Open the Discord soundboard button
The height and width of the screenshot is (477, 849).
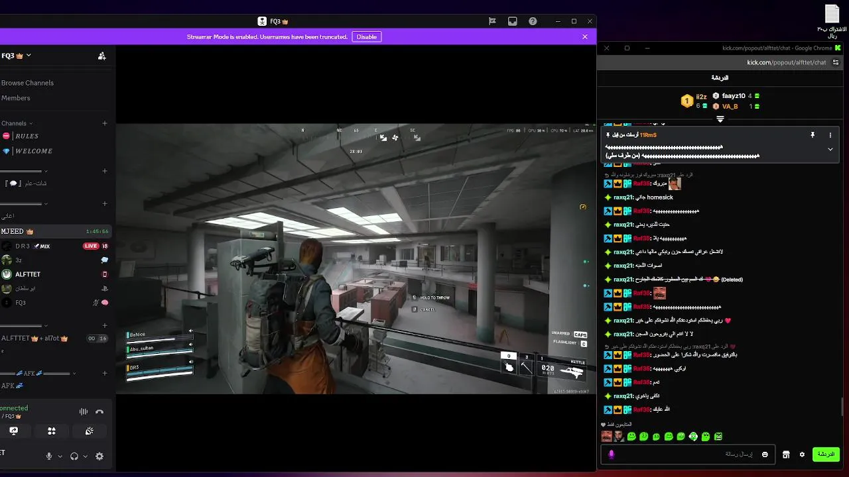pos(89,431)
